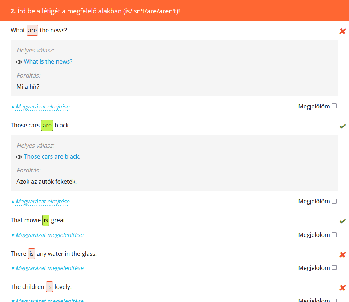Screen dimensions: 349x302
Task: Mark the 'There is any water' question checkbox
Action: click(334, 268)
